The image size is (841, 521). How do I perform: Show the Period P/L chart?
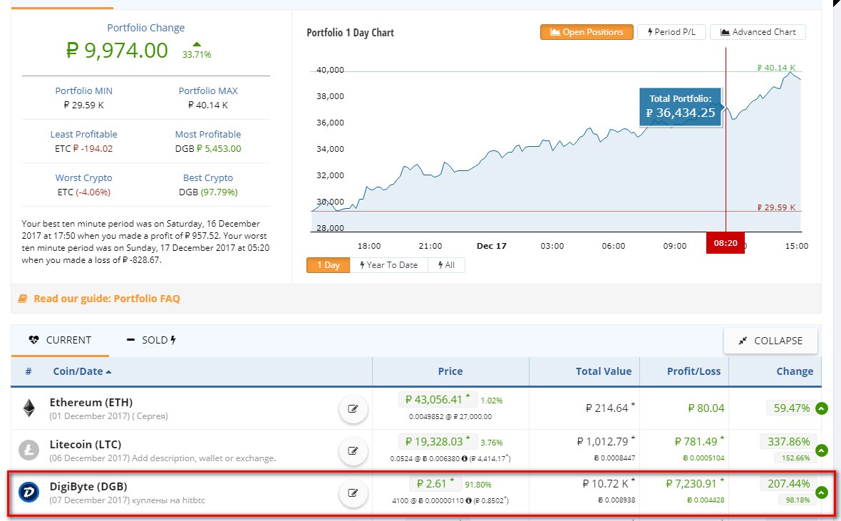[671, 32]
